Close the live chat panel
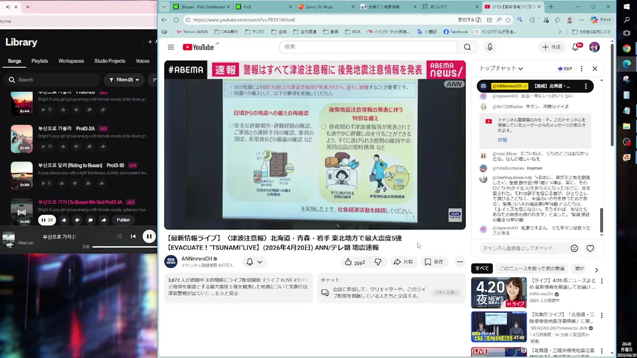The width and height of the screenshot is (637, 358). pyautogui.click(x=595, y=69)
